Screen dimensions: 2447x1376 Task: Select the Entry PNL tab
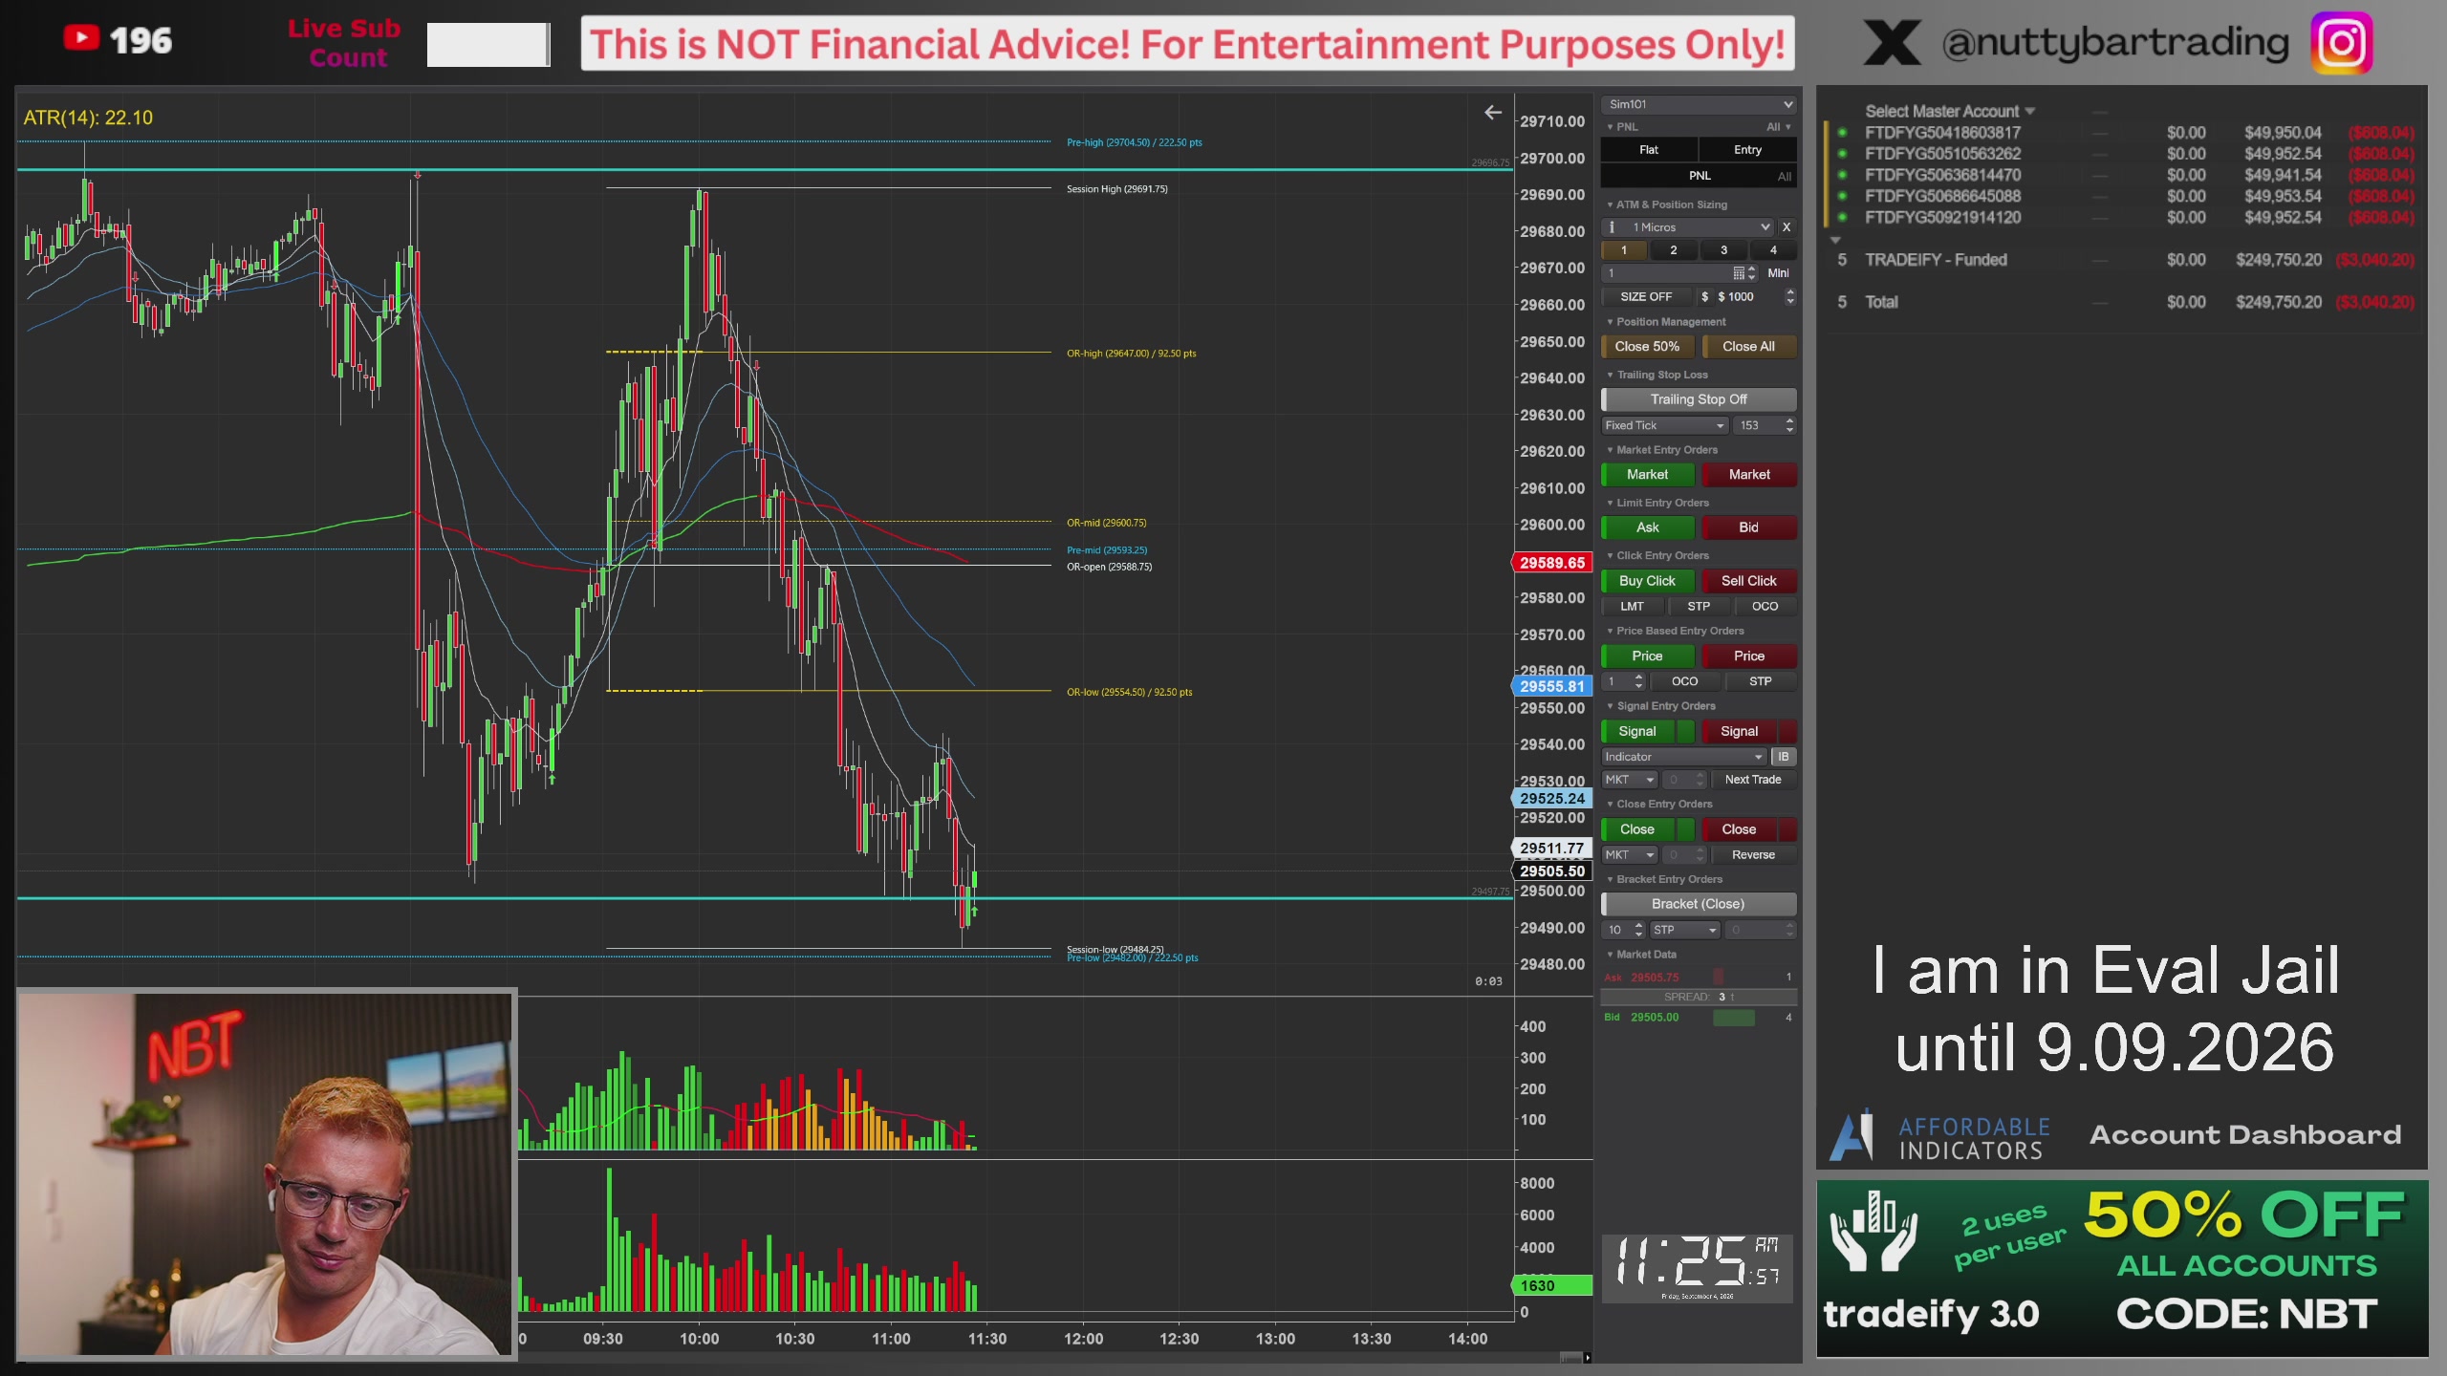1747,150
